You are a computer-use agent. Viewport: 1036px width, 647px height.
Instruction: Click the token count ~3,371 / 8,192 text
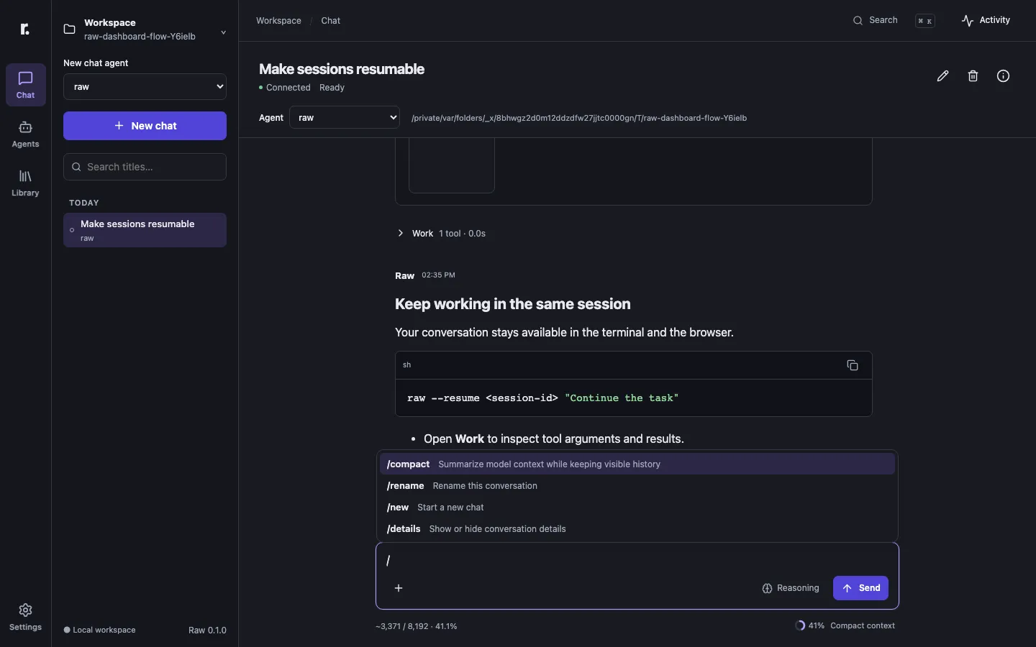click(416, 626)
